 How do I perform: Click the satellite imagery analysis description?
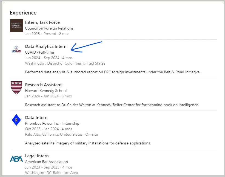pyautogui.click(x=88, y=143)
